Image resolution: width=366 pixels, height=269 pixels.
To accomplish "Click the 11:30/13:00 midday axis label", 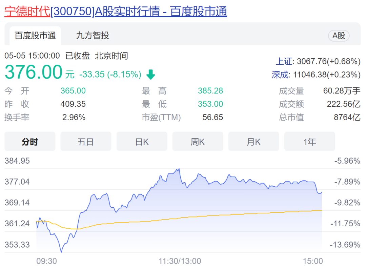I will pyautogui.click(x=180, y=261).
